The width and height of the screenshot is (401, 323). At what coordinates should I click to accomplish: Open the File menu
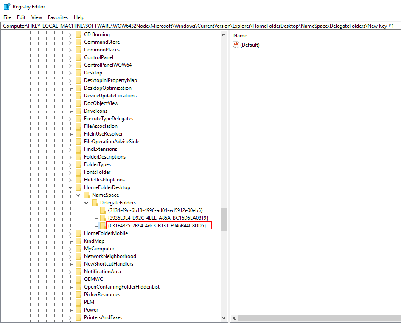tap(7, 17)
